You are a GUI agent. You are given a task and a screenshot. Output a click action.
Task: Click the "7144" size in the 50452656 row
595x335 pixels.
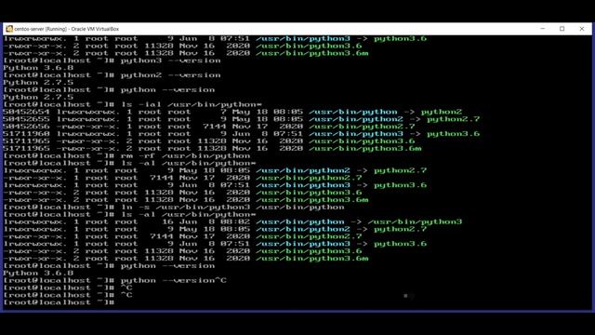tap(215, 127)
